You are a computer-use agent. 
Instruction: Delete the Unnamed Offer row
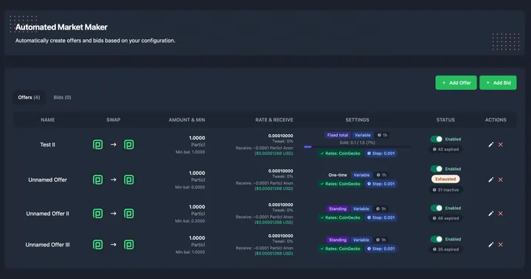click(501, 180)
